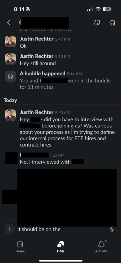Tap Justin Rechter name on 'Ok' message
Viewport: 121px width, 263px height.
coord(36,39)
